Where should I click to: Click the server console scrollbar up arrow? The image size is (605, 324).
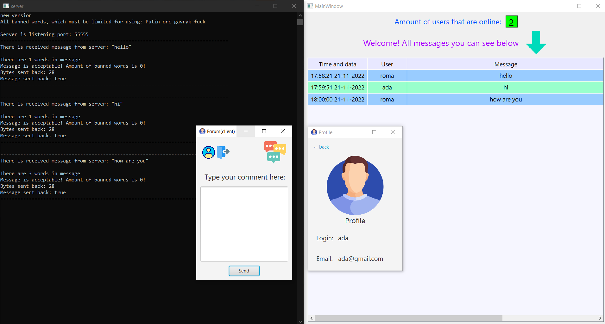(300, 15)
